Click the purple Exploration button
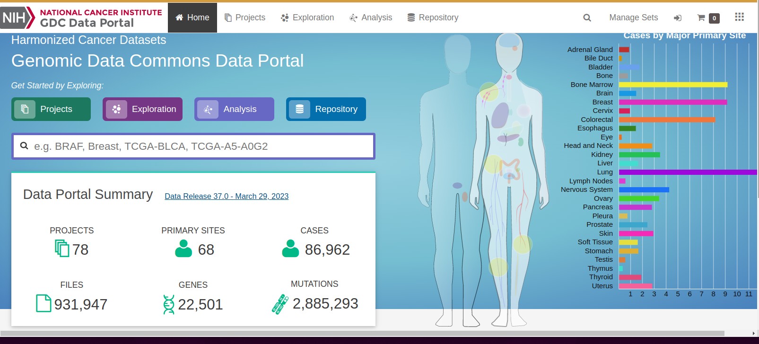 (x=142, y=109)
